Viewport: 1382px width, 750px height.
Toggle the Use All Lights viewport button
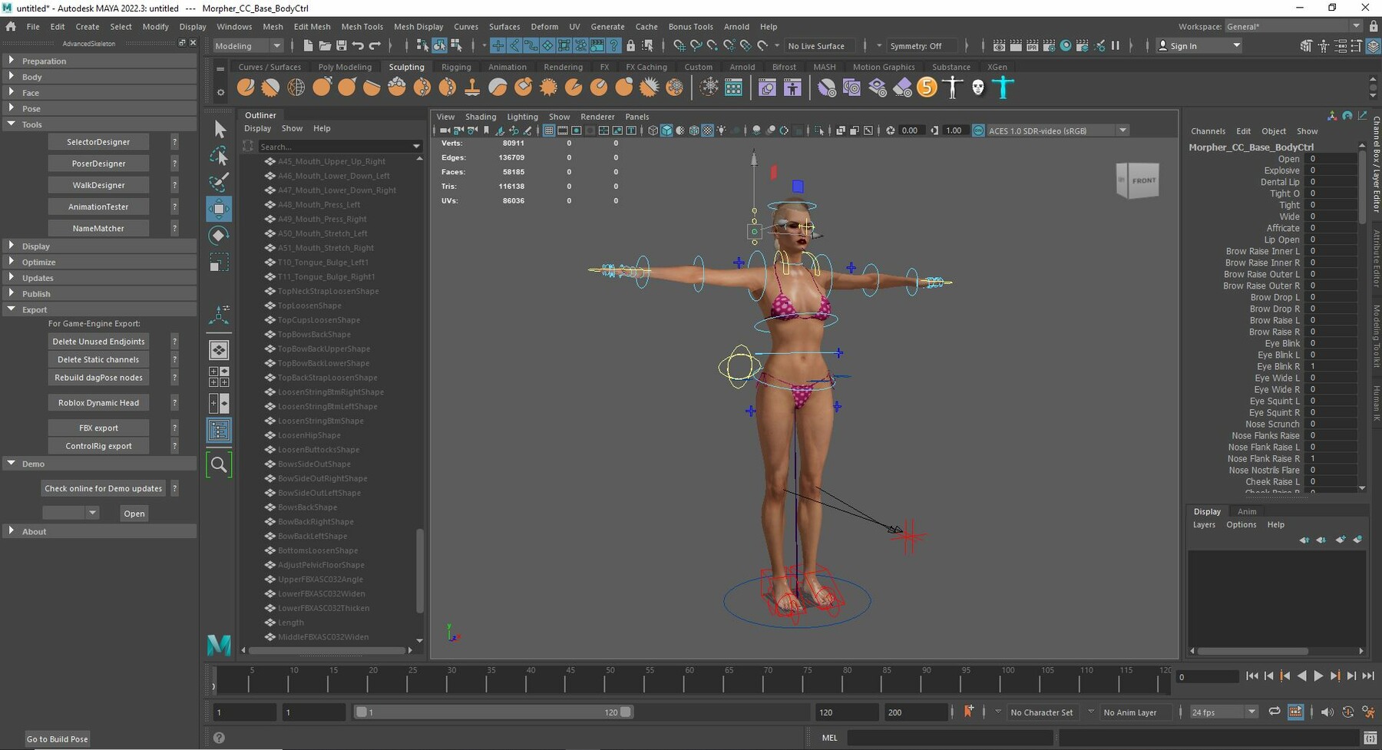coord(721,131)
